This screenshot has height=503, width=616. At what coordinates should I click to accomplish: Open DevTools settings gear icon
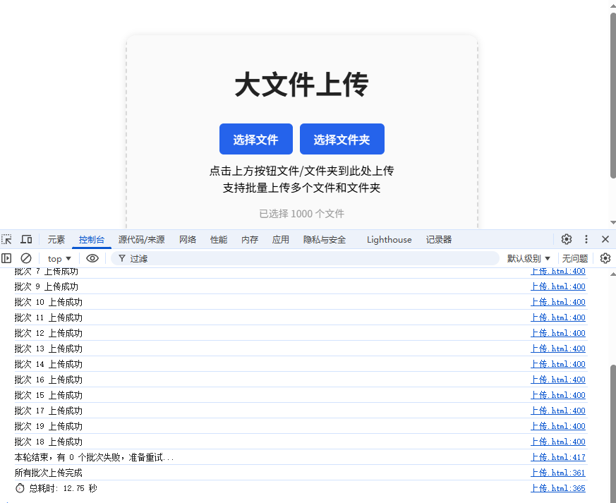(567, 239)
